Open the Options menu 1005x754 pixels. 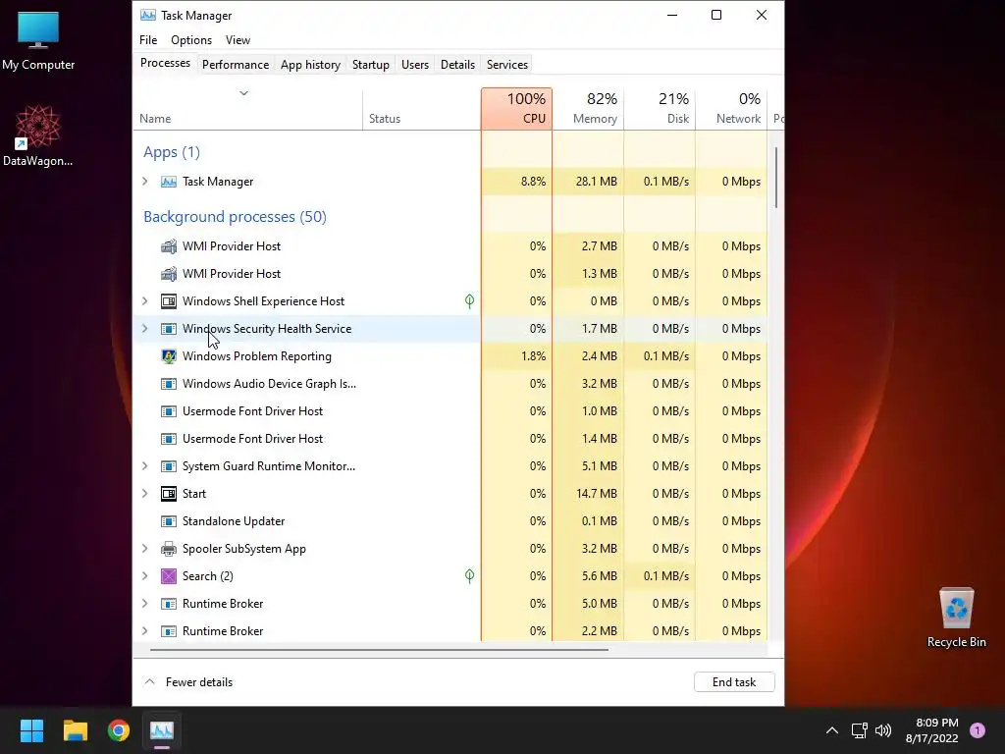(x=191, y=39)
